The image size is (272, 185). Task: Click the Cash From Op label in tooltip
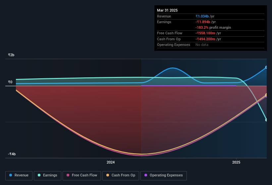point(169,39)
